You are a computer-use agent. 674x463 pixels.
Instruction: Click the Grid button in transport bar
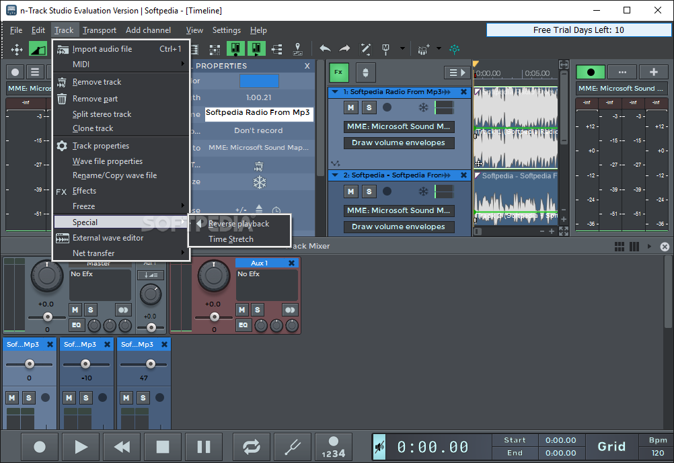click(x=611, y=447)
